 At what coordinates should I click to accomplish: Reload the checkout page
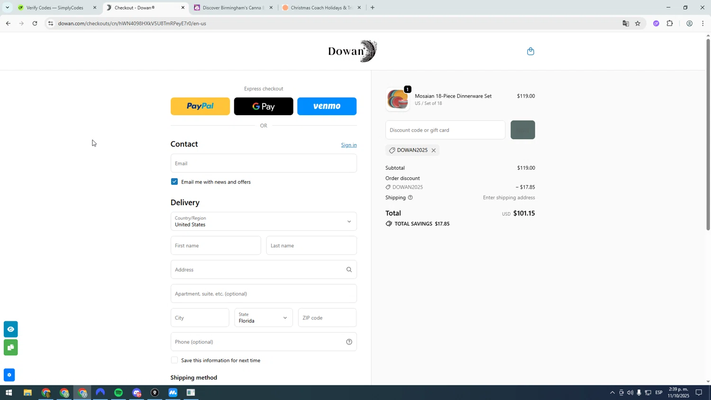tap(35, 23)
